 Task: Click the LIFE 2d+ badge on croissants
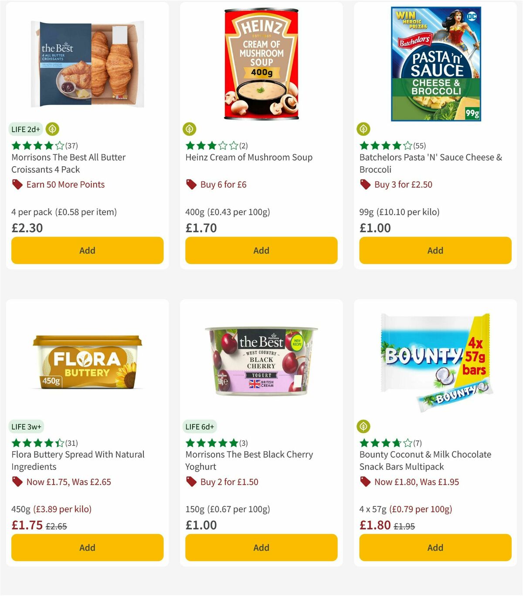(x=25, y=129)
